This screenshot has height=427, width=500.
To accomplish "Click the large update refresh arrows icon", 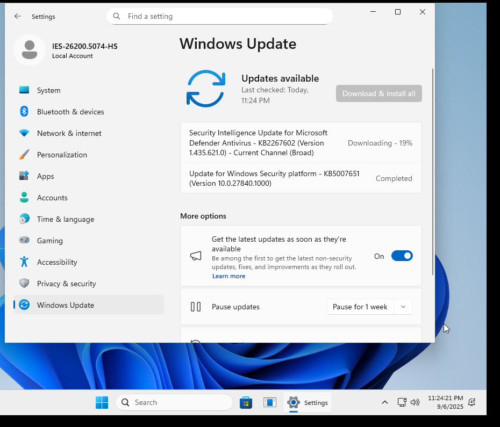I will (206, 89).
